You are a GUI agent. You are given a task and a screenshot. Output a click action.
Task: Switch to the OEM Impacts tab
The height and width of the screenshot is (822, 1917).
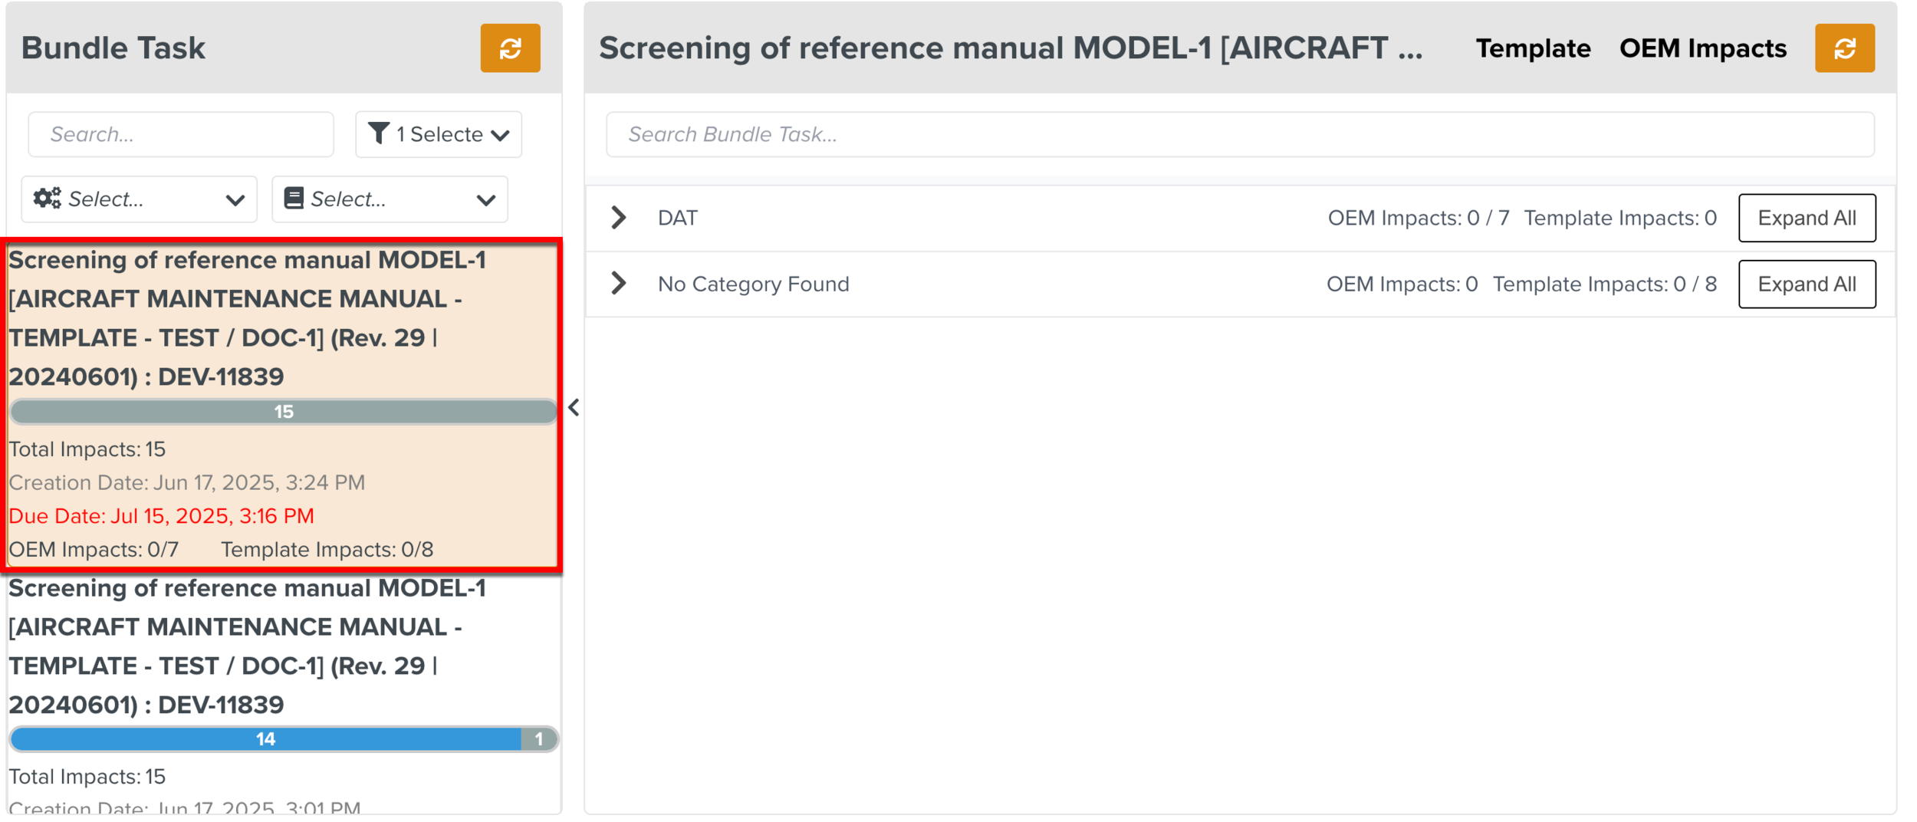tap(1702, 48)
